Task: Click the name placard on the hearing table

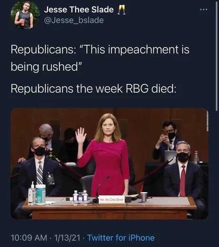Action: tap(111, 200)
